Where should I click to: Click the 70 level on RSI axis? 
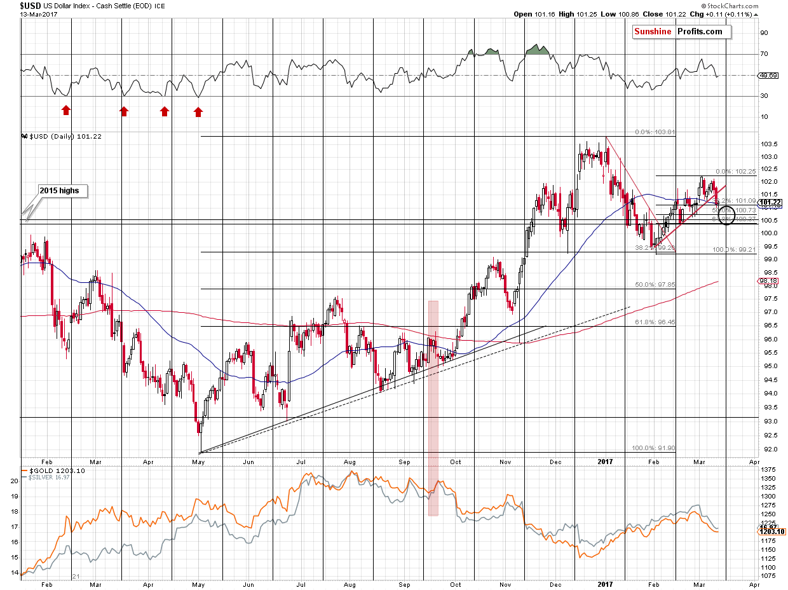(764, 54)
